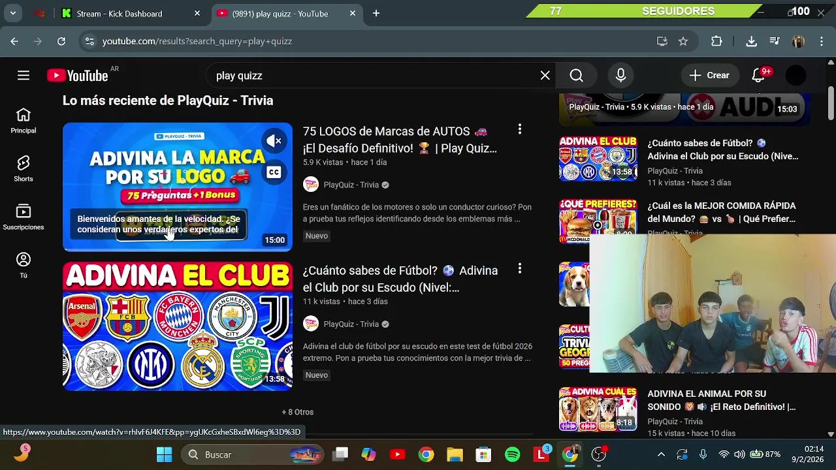Click the magnifier search button
Screen dimensions: 836x470
coord(576,76)
